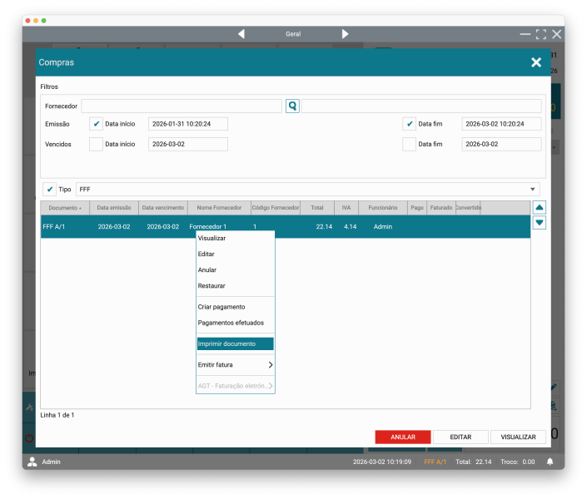Viewport: 587px width, 499px height.
Task: Enable Vencidos Data início checkbox
Action: [96, 144]
